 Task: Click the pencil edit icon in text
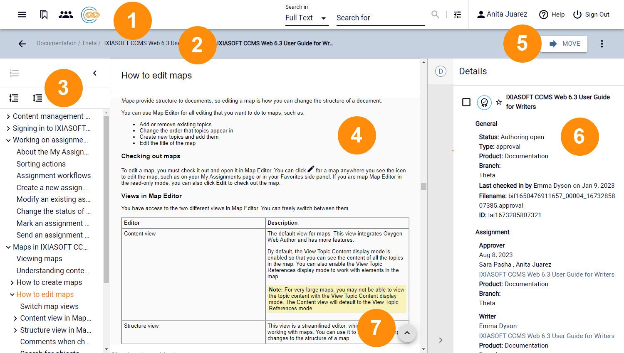(x=311, y=169)
